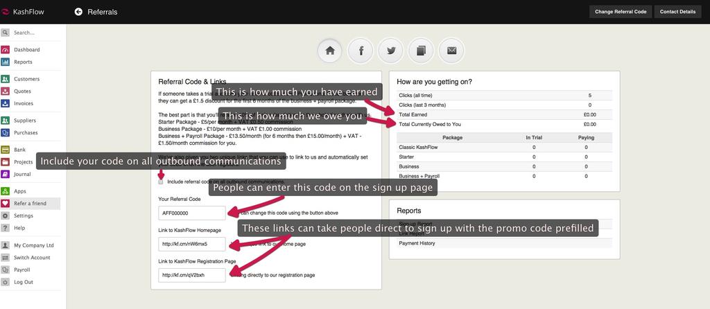Select Settings in the sidebar menu

tap(23, 215)
